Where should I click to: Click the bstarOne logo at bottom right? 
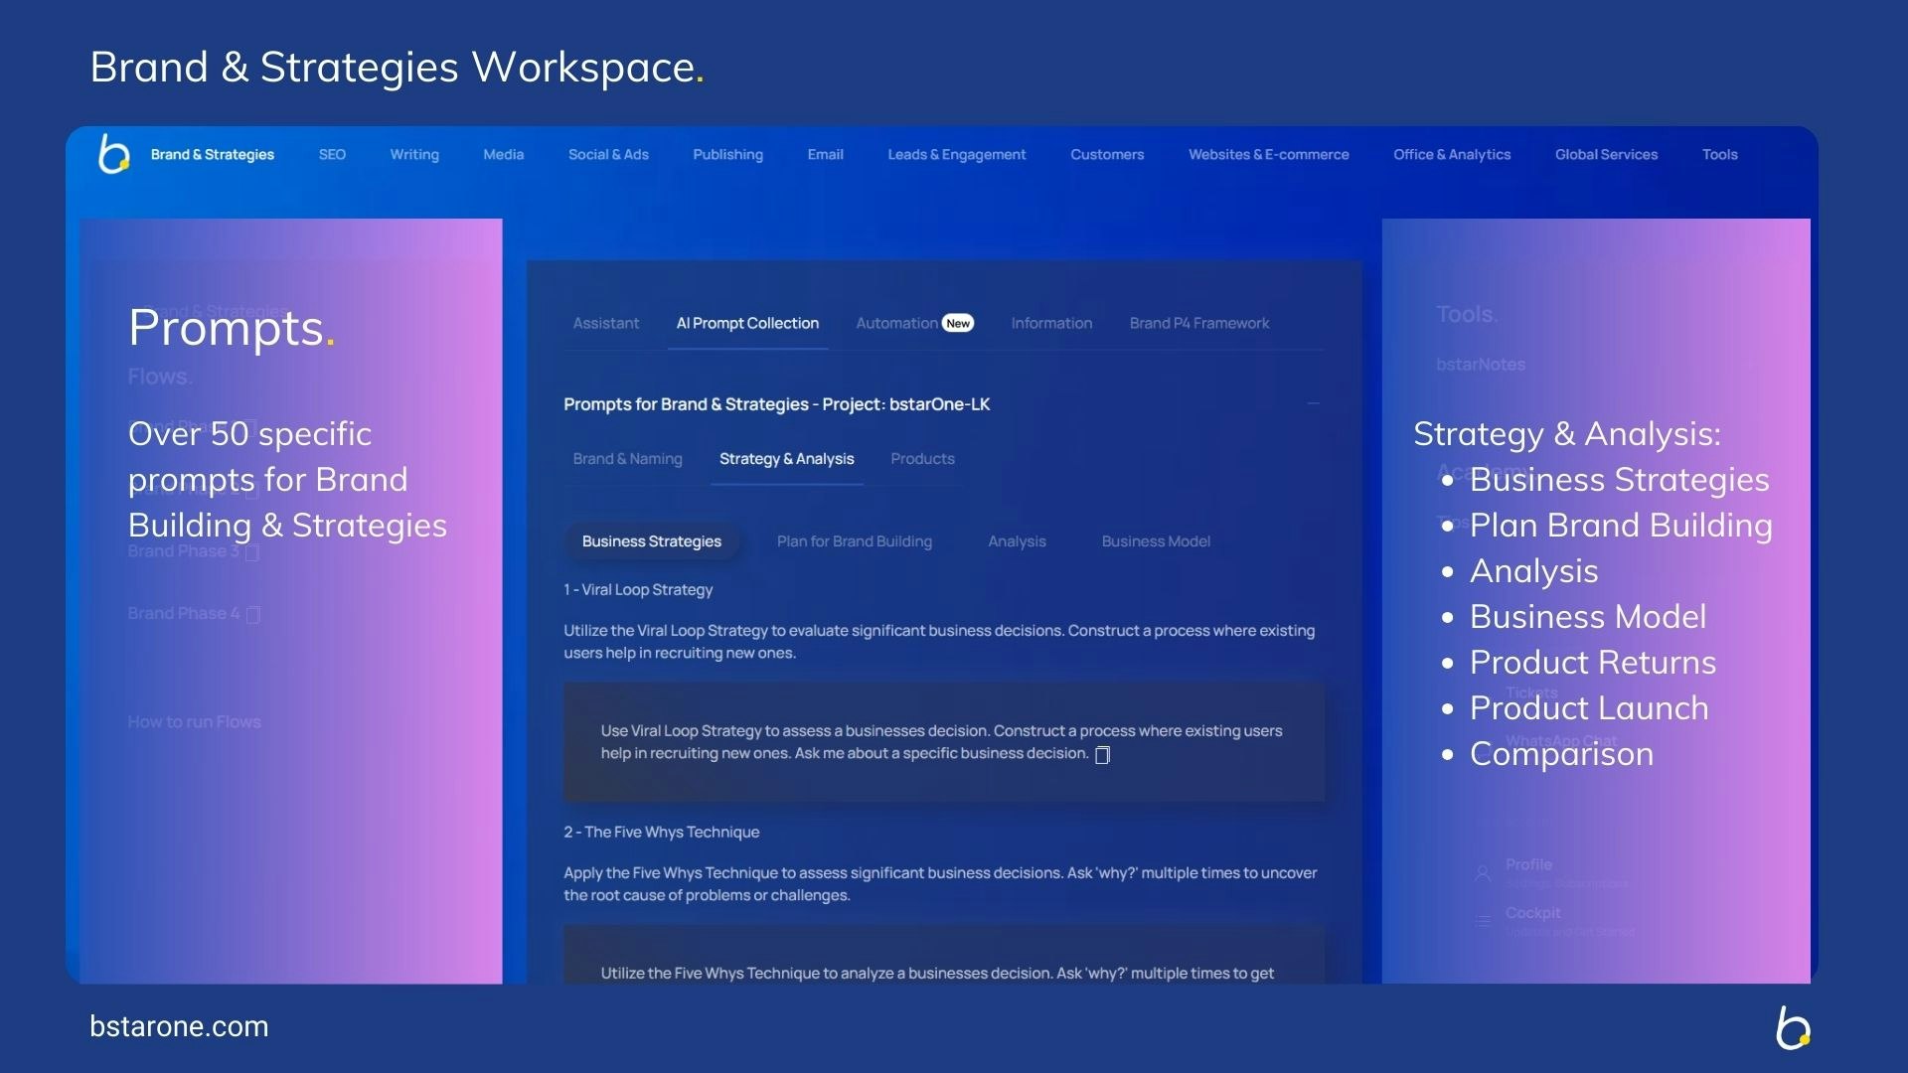(1793, 1027)
